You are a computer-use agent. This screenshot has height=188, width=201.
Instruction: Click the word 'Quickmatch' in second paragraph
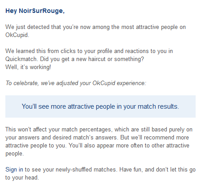coord(22,59)
